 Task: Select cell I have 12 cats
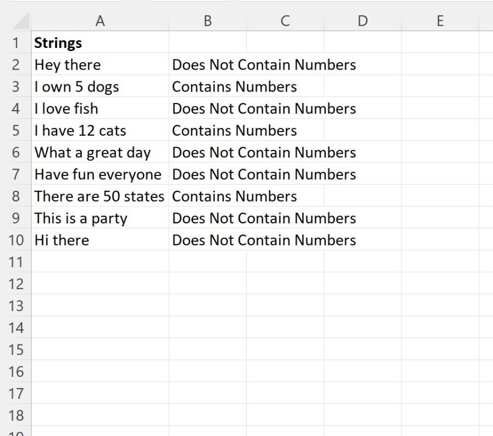coord(100,130)
